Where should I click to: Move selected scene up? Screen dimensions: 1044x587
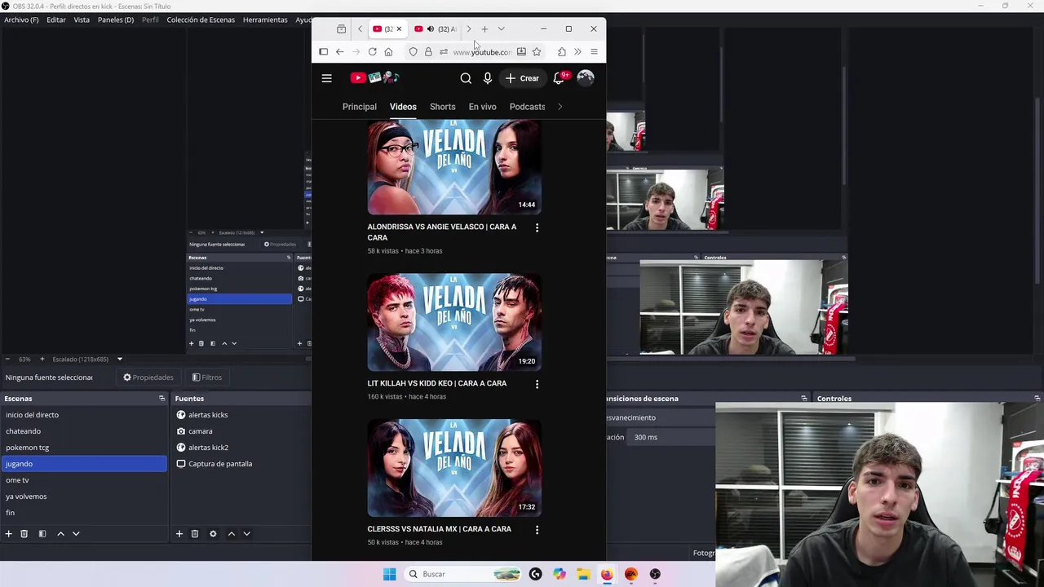tap(60, 534)
